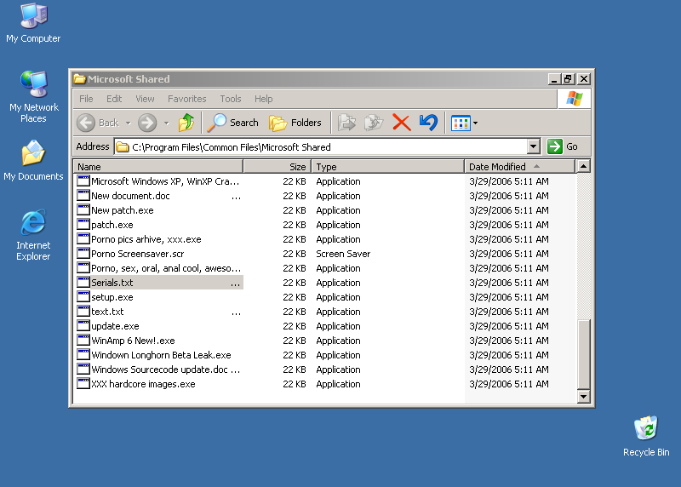This screenshot has width=681, height=487.
Task: Open the Views dropdown arrow
Action: tap(476, 123)
